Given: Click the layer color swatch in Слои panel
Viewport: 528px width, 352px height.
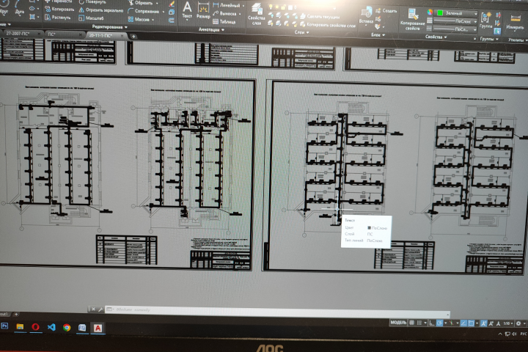Looking at the screenshot, I should [290, 7].
